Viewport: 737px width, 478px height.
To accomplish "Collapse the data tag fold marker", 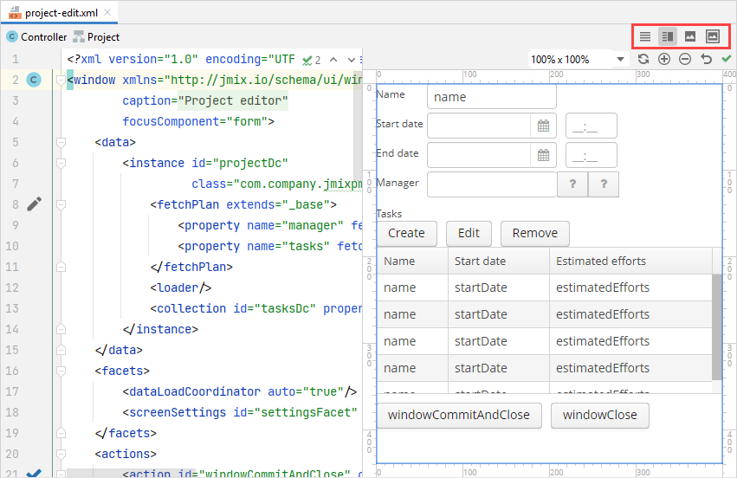I will click(x=61, y=142).
